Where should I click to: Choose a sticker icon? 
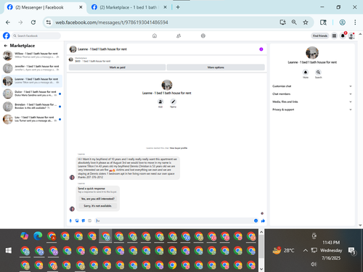[83, 221]
